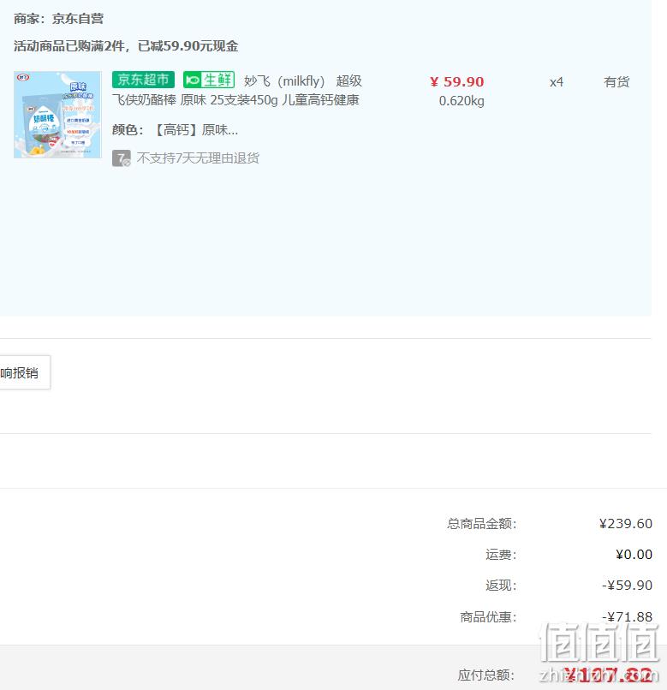Open the cheese stick product thumbnail
The height and width of the screenshot is (690, 667).
[x=57, y=115]
